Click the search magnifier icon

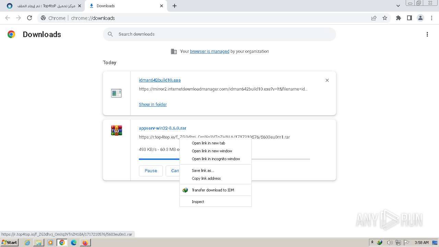(x=110, y=34)
